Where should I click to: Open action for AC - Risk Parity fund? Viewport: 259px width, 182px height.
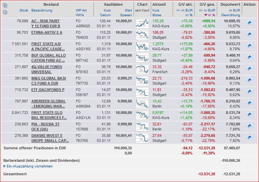coord(250,23)
